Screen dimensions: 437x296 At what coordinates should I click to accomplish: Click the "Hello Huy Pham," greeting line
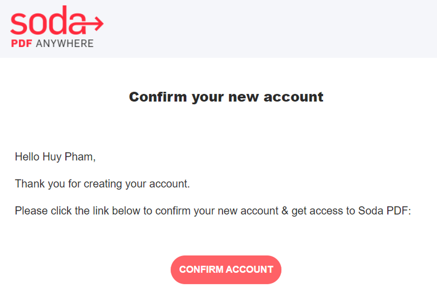55,157
